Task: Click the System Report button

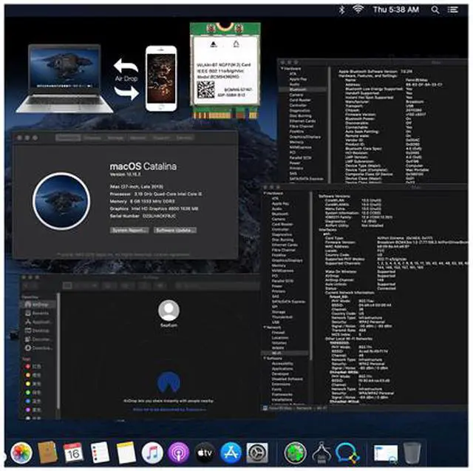Action: tap(129, 230)
